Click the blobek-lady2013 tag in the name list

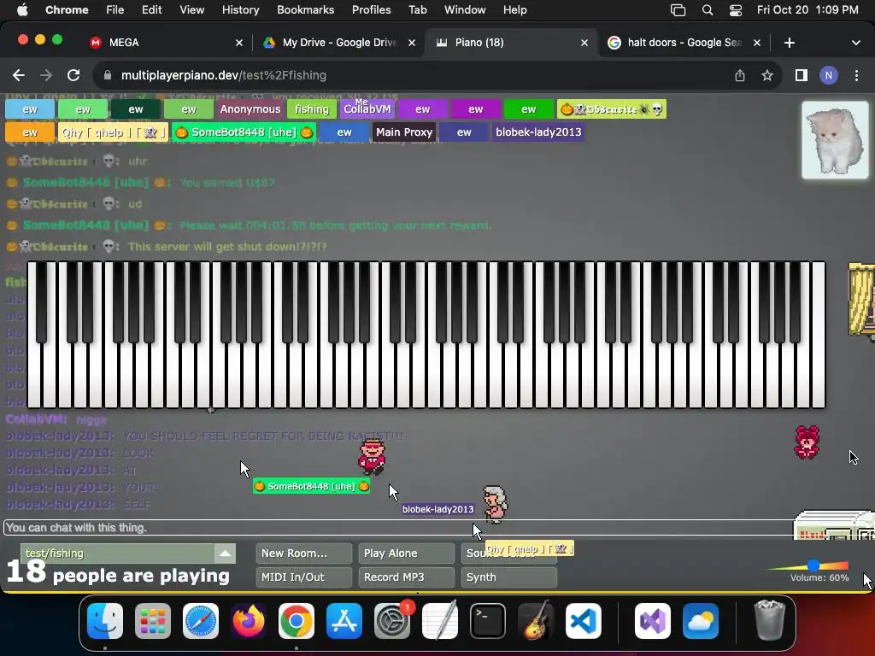(538, 132)
